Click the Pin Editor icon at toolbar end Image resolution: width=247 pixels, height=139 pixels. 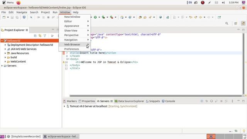coord(219,17)
